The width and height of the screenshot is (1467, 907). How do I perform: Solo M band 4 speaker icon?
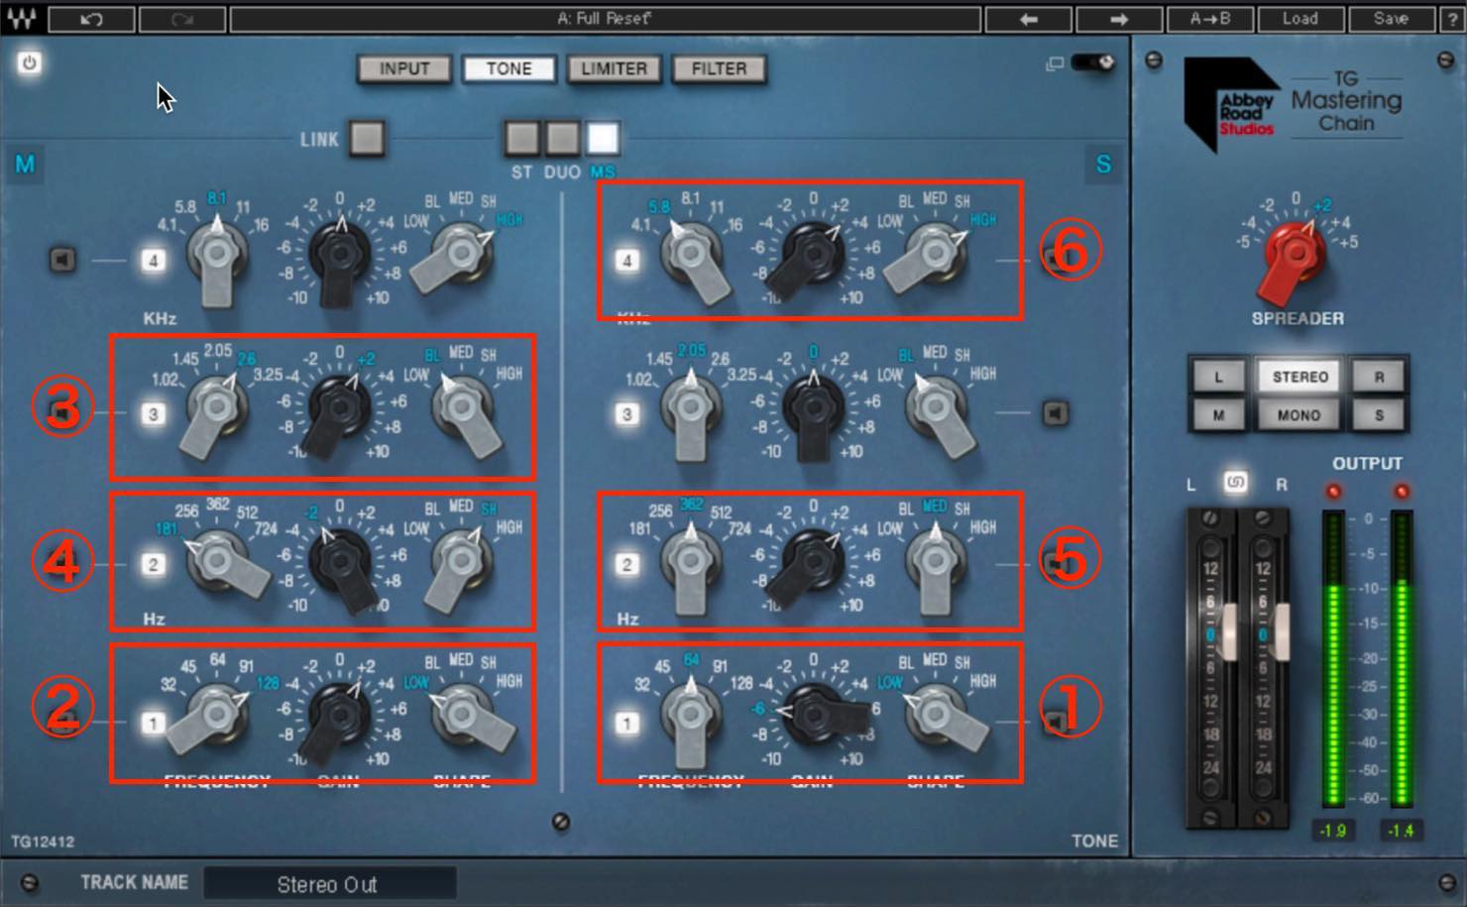click(63, 261)
